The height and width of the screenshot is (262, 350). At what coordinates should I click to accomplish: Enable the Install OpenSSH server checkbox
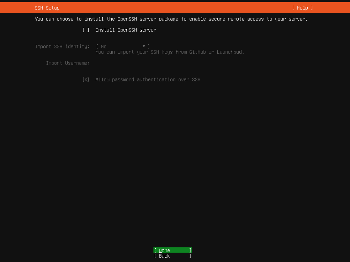click(x=86, y=30)
